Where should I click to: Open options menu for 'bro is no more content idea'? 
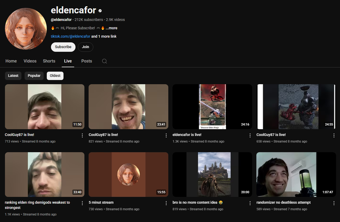tap(250, 203)
